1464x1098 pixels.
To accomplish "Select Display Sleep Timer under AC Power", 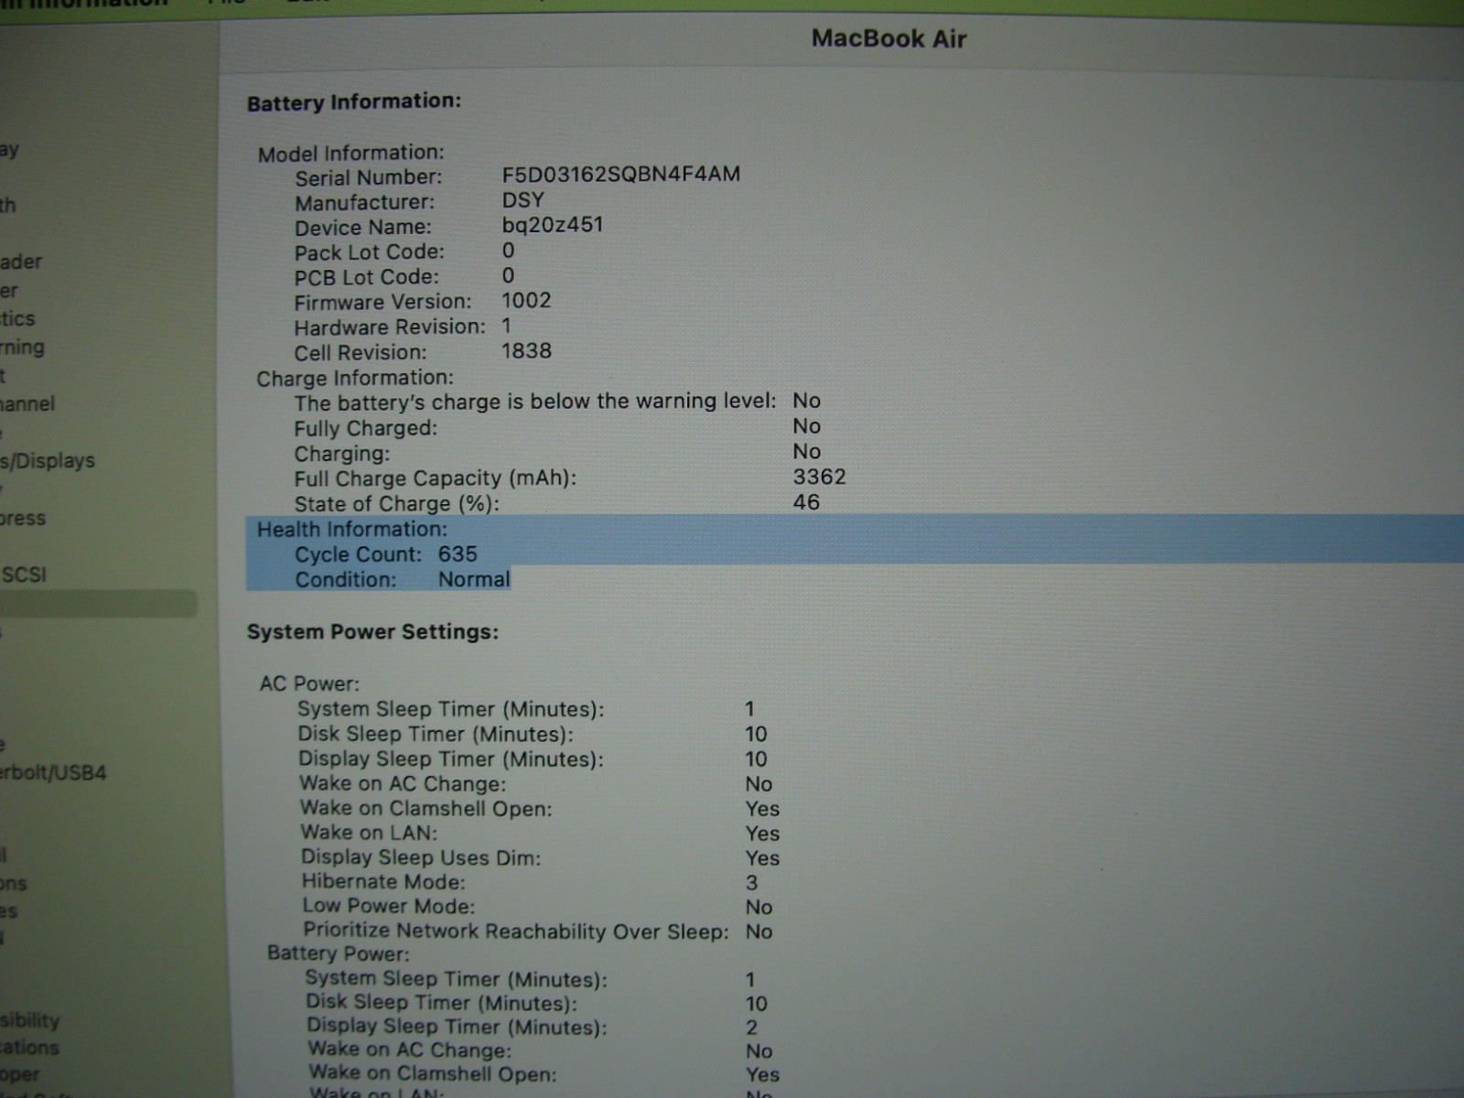I will 451,759.
